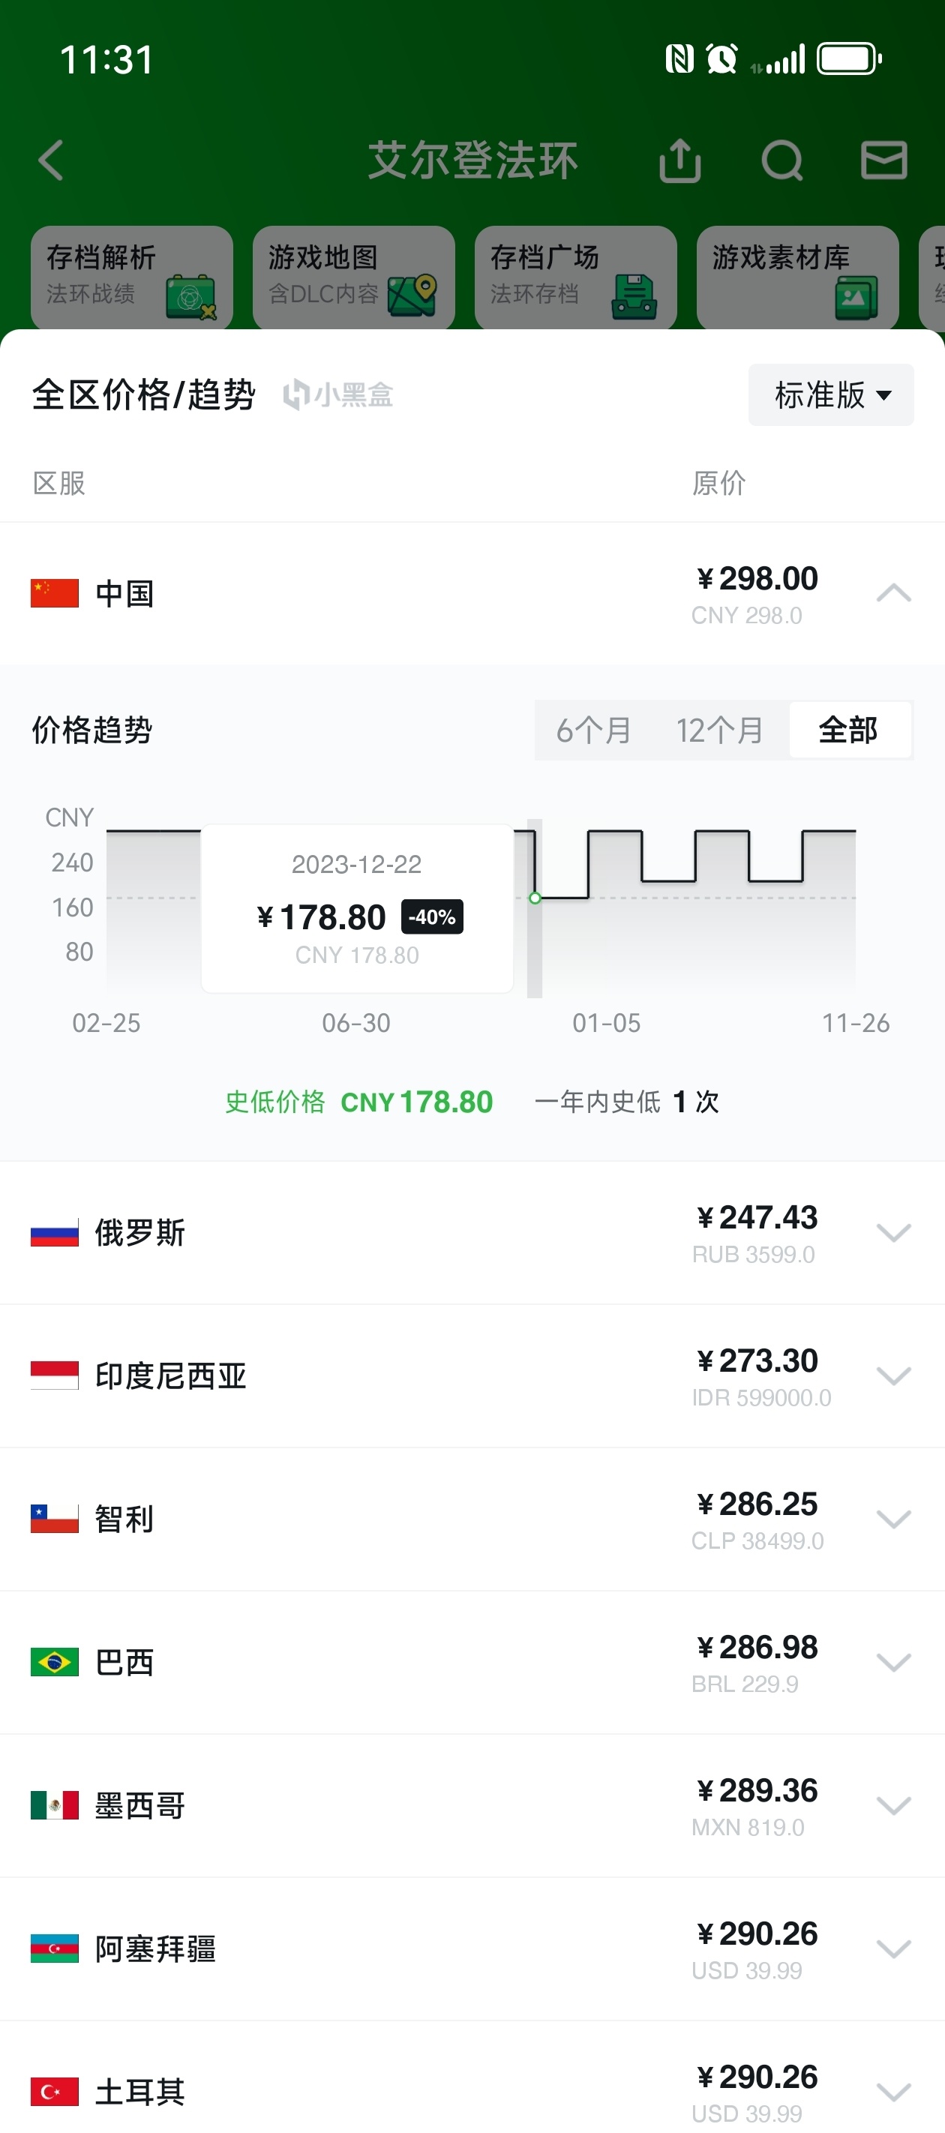Open 存档广场 save shortcut card

tap(575, 277)
